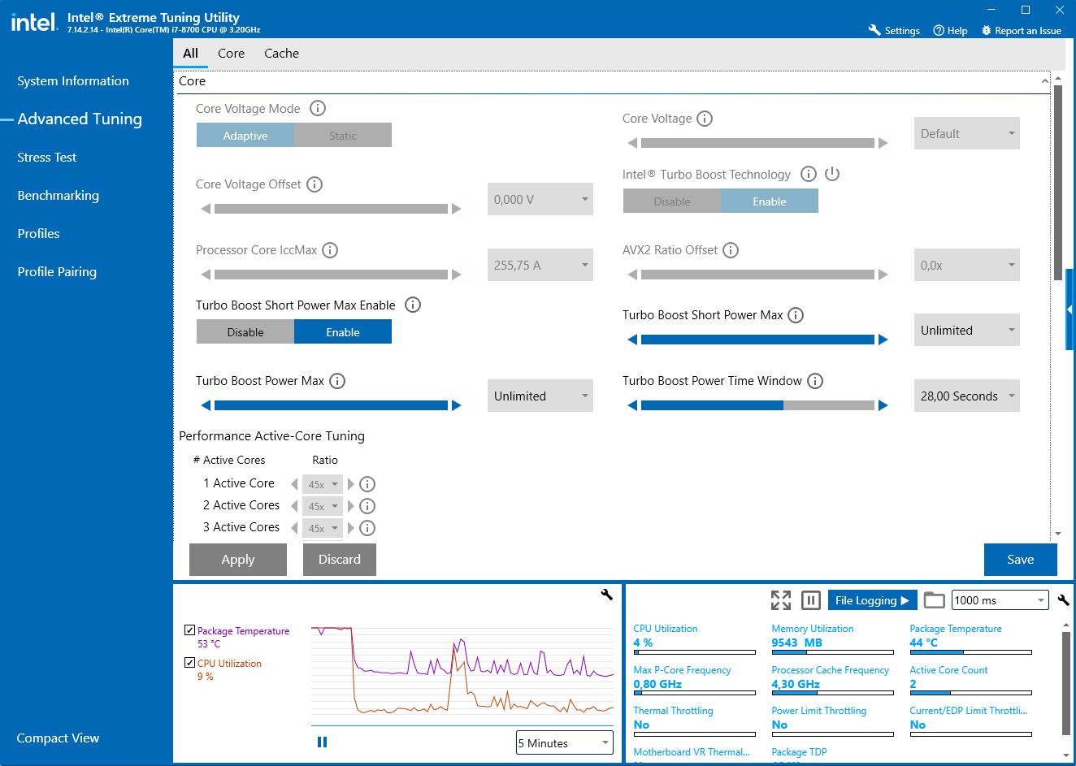The width and height of the screenshot is (1076, 766).
Task: Click the Save button
Action: tap(1021, 560)
